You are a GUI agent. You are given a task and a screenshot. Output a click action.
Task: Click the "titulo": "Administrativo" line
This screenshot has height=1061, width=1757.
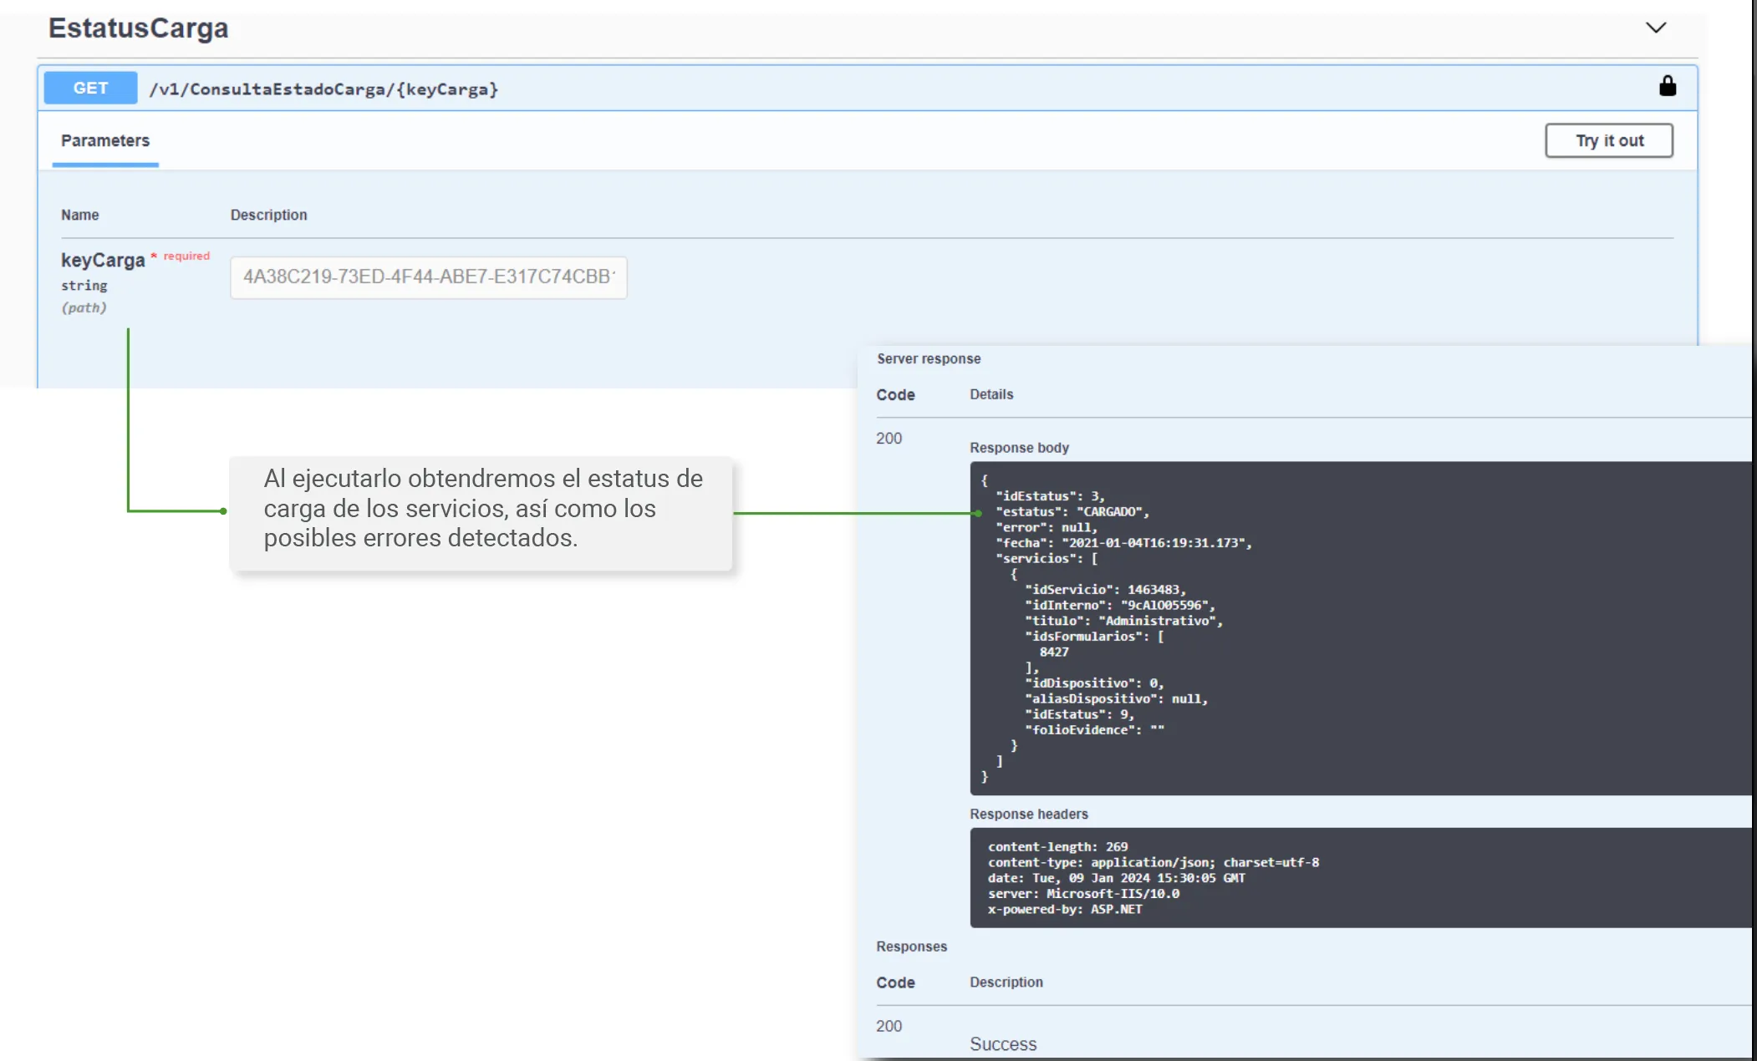click(1123, 620)
